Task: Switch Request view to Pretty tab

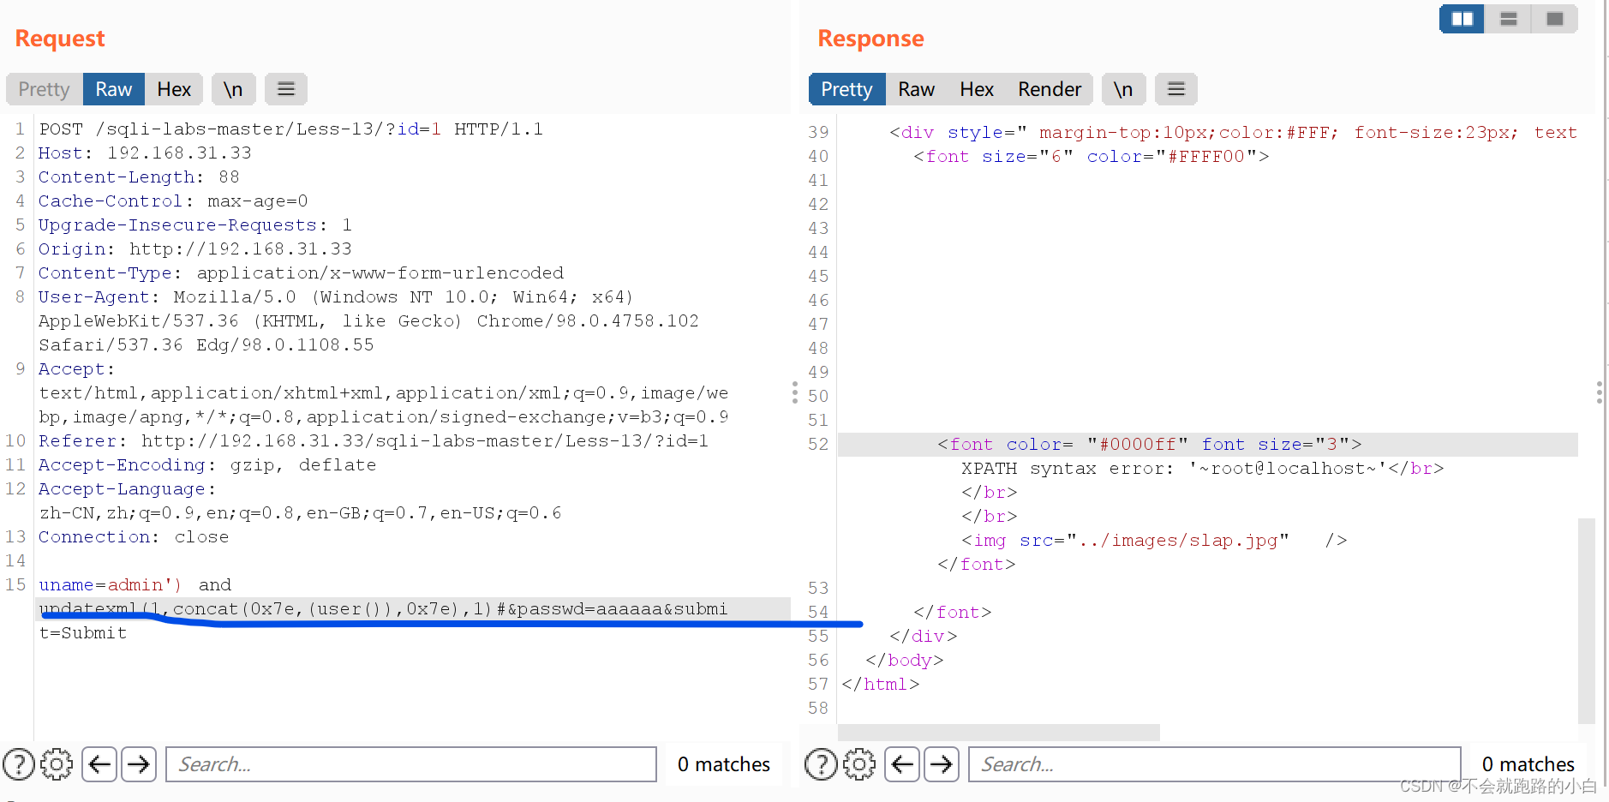Action: [44, 89]
